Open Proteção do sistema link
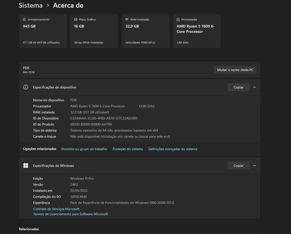This screenshot has height=234, width=291. coord(128,149)
